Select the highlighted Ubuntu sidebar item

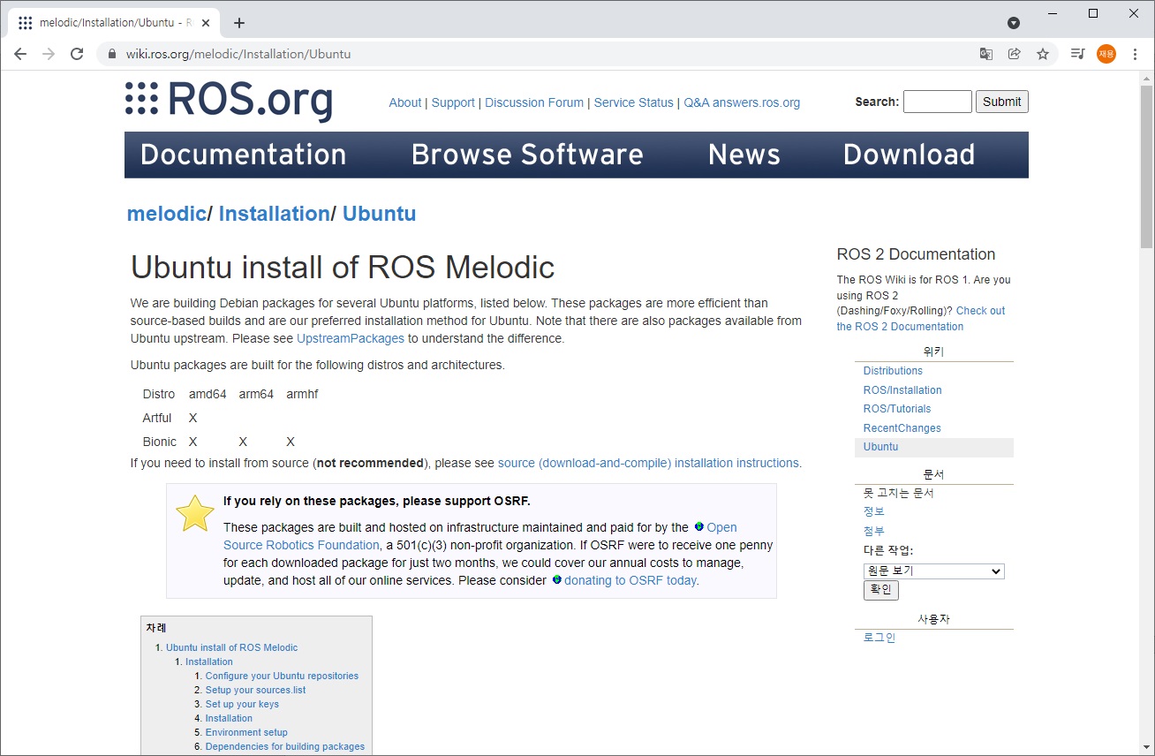tap(934, 447)
